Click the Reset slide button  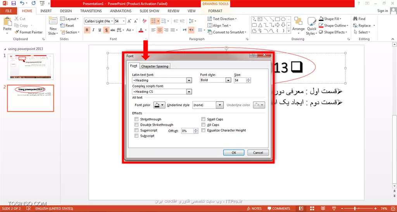tap(67, 25)
